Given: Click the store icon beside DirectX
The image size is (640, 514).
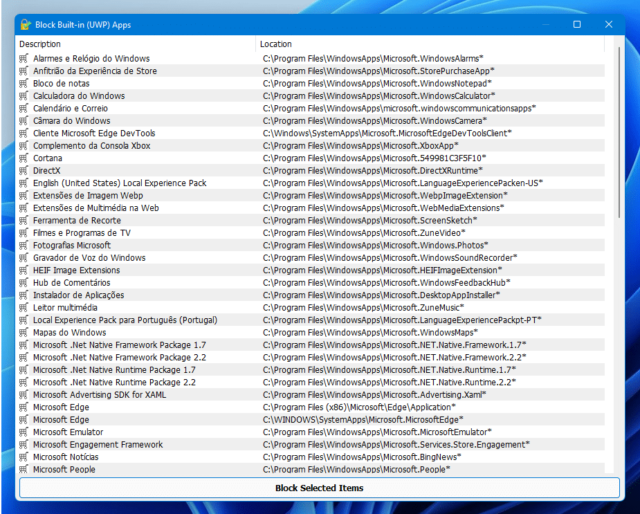Looking at the screenshot, I should (x=24, y=171).
